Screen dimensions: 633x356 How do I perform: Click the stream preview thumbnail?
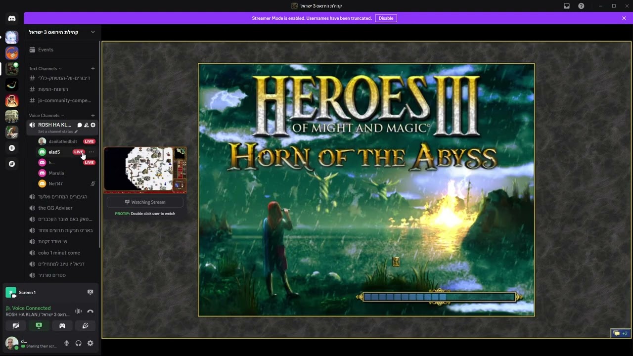[145, 170]
